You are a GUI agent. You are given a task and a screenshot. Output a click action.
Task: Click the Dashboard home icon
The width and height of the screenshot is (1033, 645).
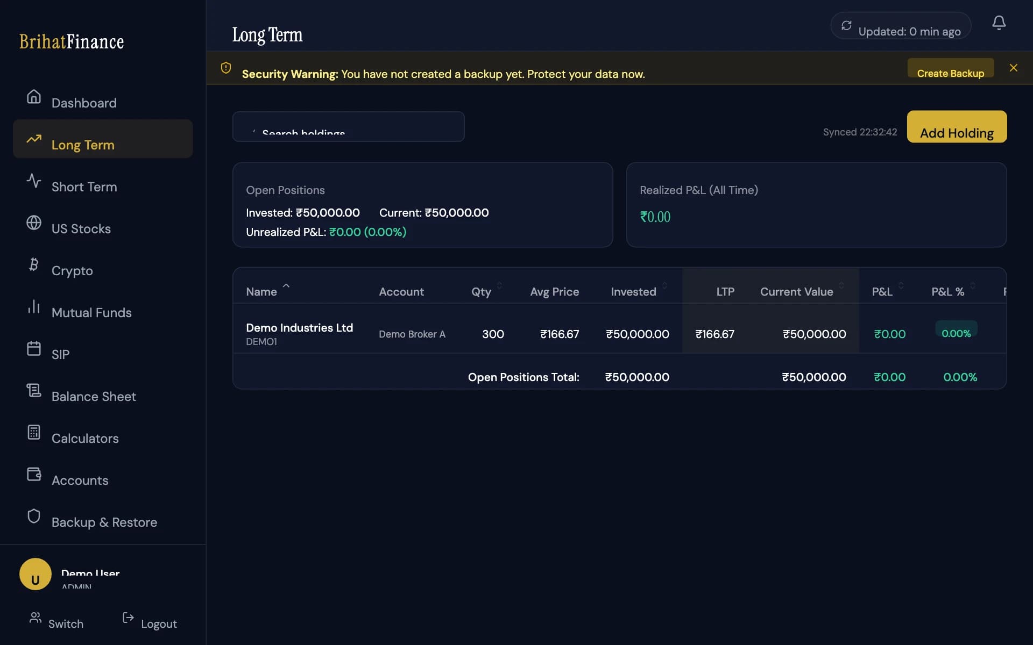[34, 97]
